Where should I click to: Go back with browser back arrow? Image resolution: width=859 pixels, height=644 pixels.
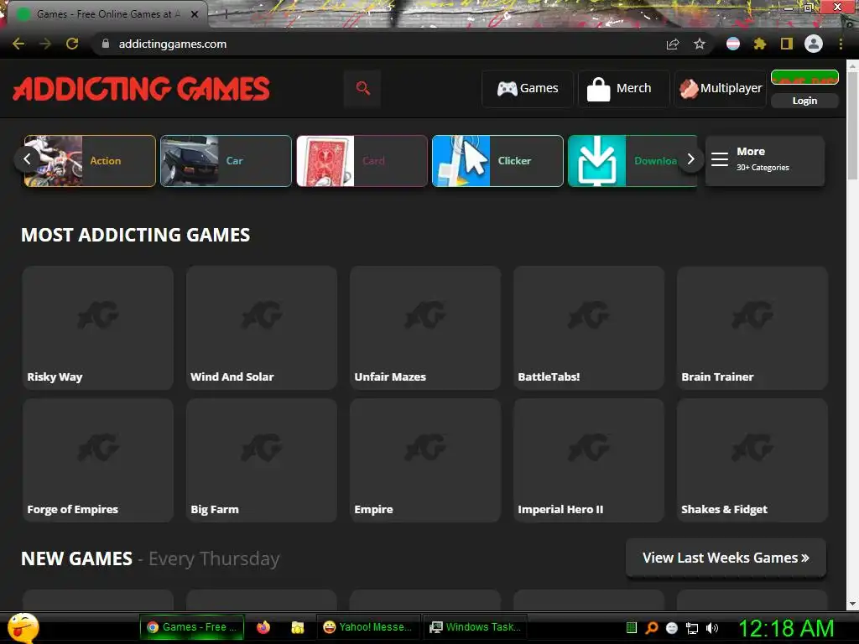pyautogui.click(x=18, y=44)
